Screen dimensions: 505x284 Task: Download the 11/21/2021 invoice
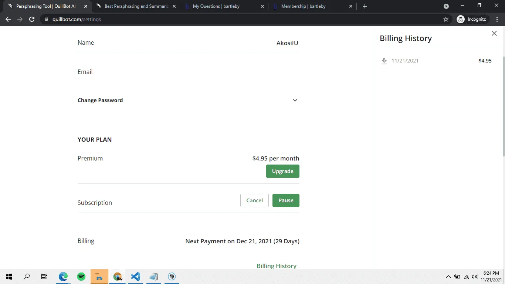click(x=384, y=61)
